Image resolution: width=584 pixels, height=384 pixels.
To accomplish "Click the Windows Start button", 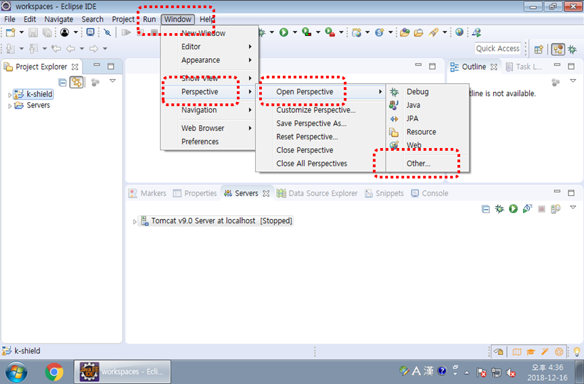I will click(16, 372).
